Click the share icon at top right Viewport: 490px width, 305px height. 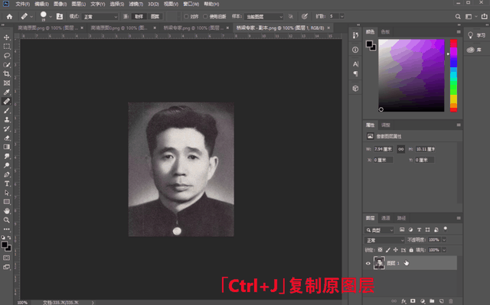(484, 17)
